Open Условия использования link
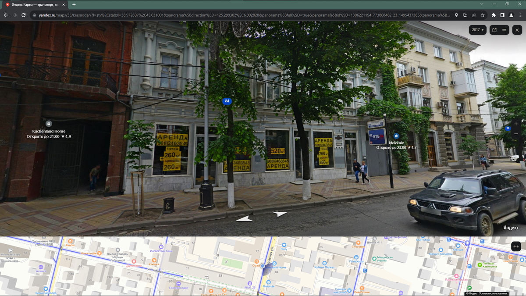The image size is (526, 296). point(493,293)
